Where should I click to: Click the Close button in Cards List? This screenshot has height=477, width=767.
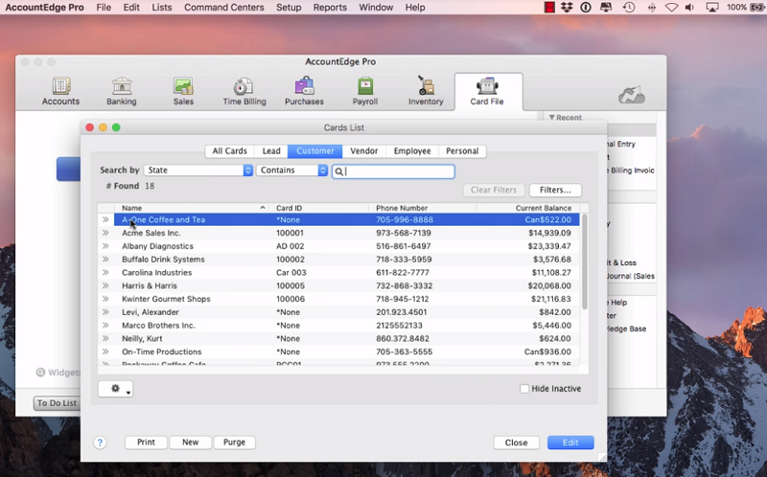tap(516, 443)
